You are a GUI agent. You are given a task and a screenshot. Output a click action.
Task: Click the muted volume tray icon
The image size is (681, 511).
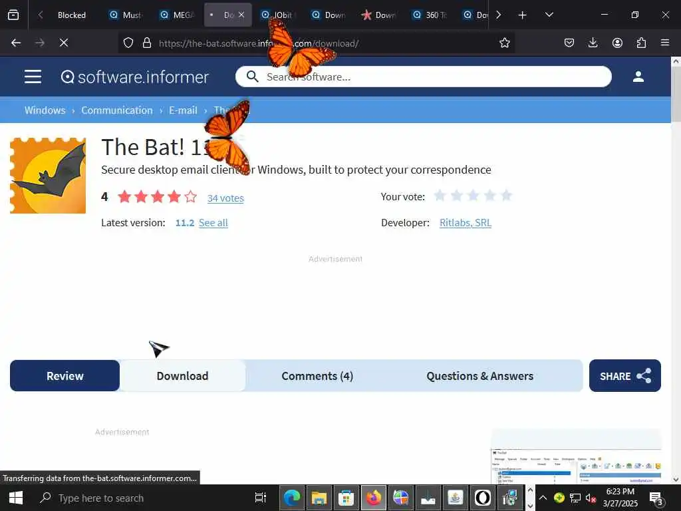591,498
